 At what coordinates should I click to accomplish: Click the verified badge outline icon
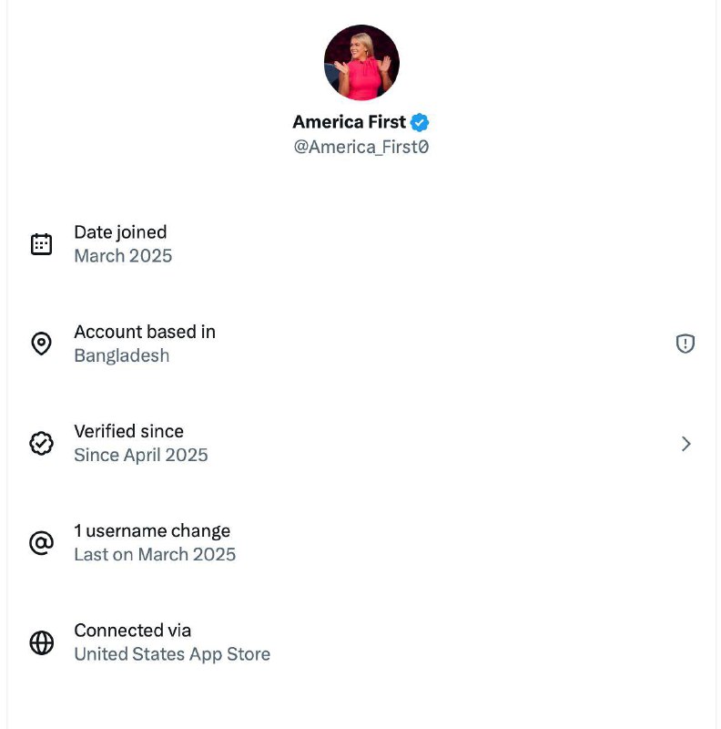click(x=41, y=444)
